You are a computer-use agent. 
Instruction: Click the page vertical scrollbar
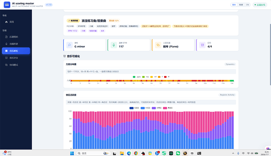(270, 54)
